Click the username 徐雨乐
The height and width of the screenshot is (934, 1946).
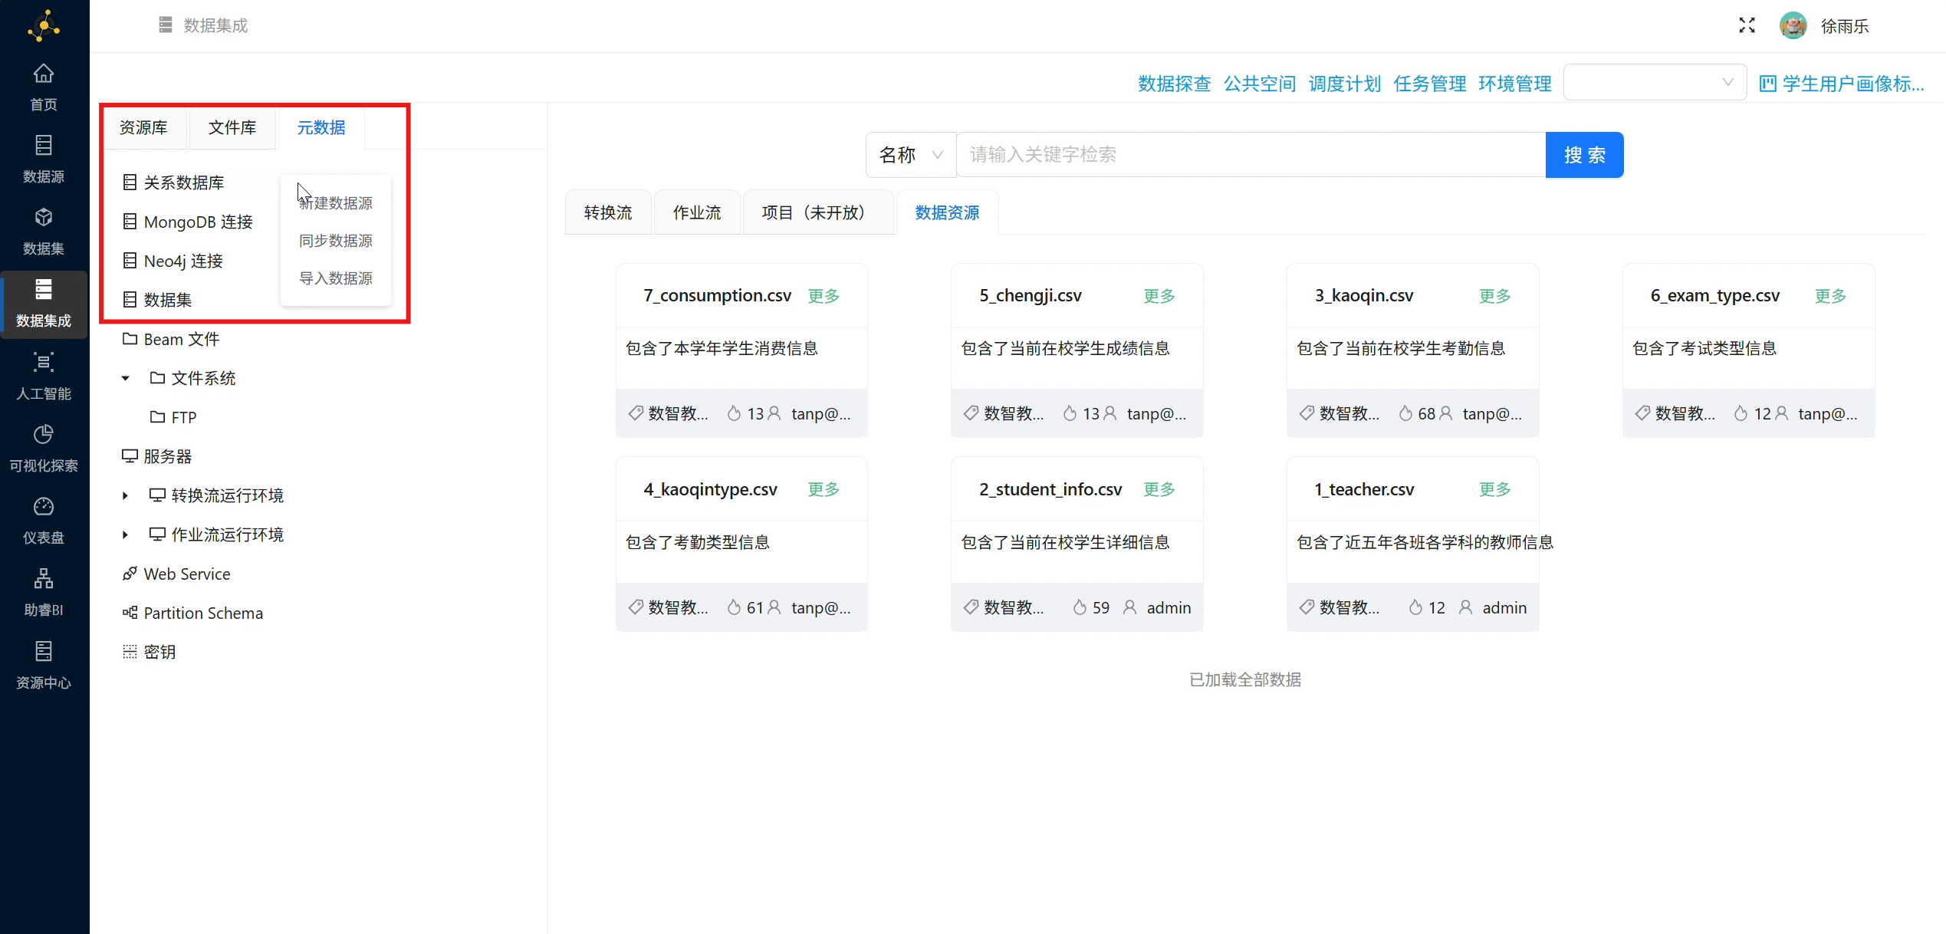tap(1845, 26)
